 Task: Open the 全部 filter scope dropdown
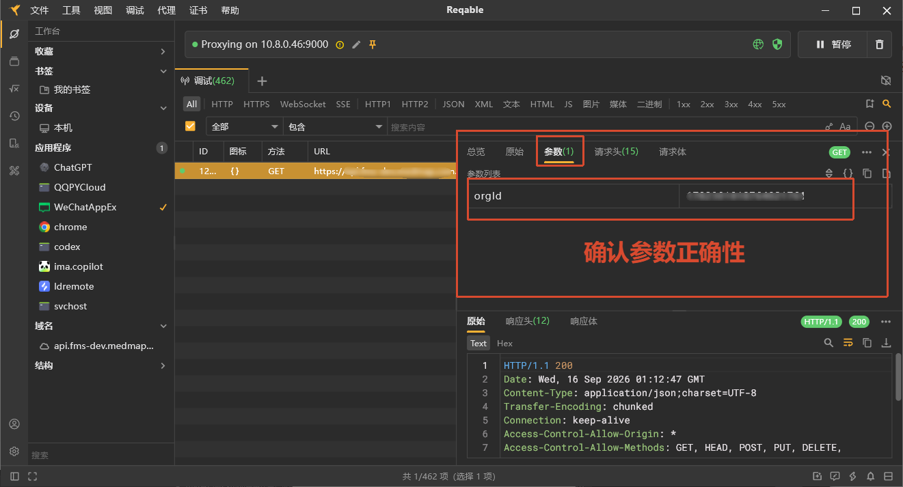244,126
